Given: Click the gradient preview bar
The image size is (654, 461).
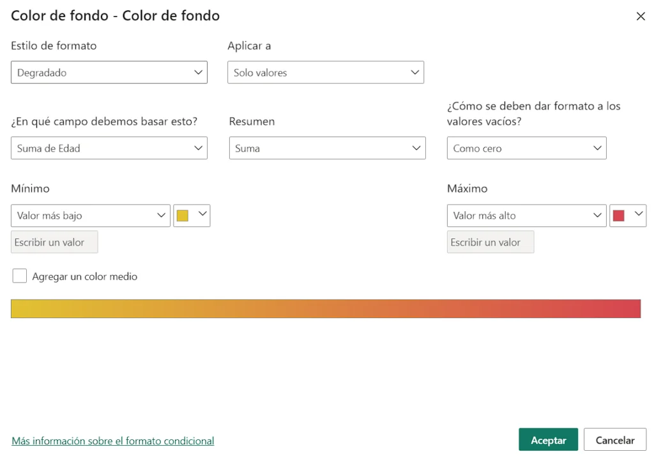Looking at the screenshot, I should pos(326,308).
